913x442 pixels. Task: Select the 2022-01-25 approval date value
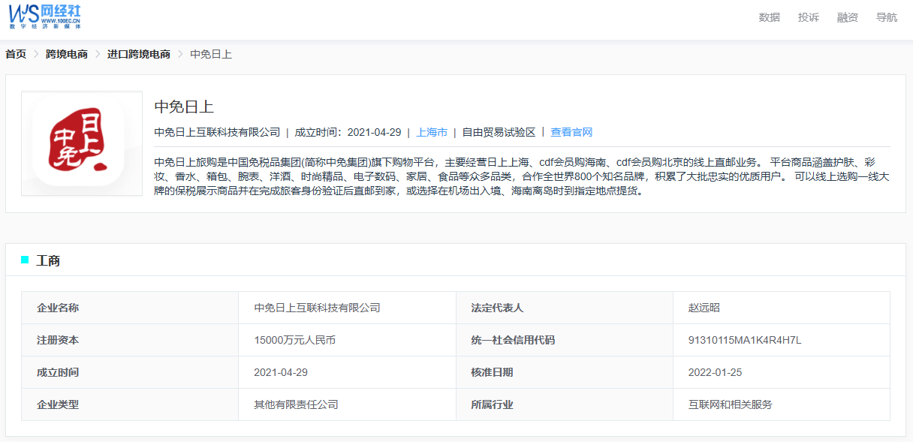tap(715, 372)
